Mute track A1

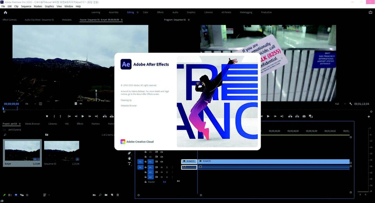click(x=162, y=167)
